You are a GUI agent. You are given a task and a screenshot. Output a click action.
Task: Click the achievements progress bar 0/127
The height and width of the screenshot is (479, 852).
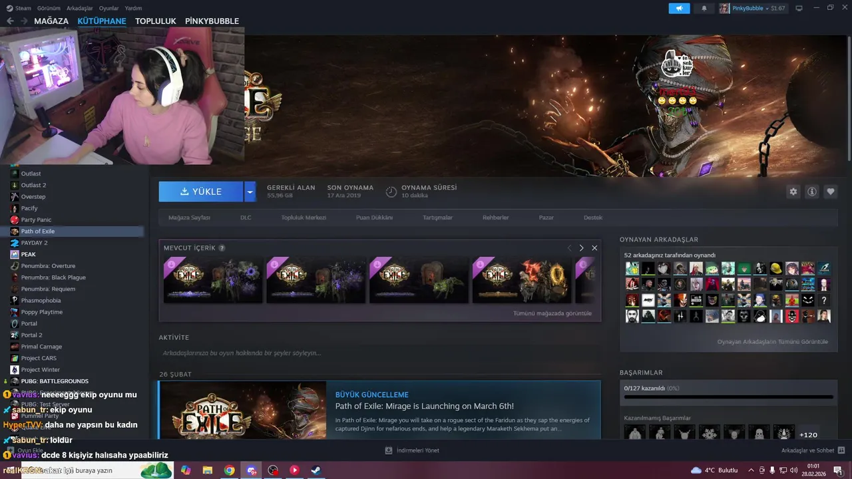tap(728, 397)
